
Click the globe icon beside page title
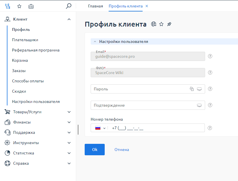[154, 24]
